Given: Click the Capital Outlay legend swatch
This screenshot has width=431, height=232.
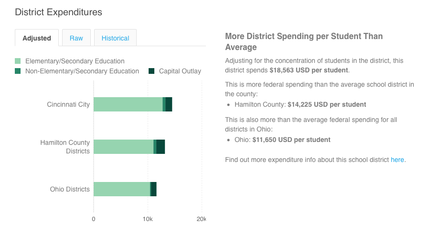Looking at the screenshot, I should coord(151,71).
